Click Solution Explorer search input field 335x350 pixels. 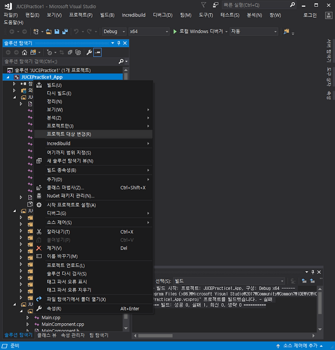coord(60,61)
